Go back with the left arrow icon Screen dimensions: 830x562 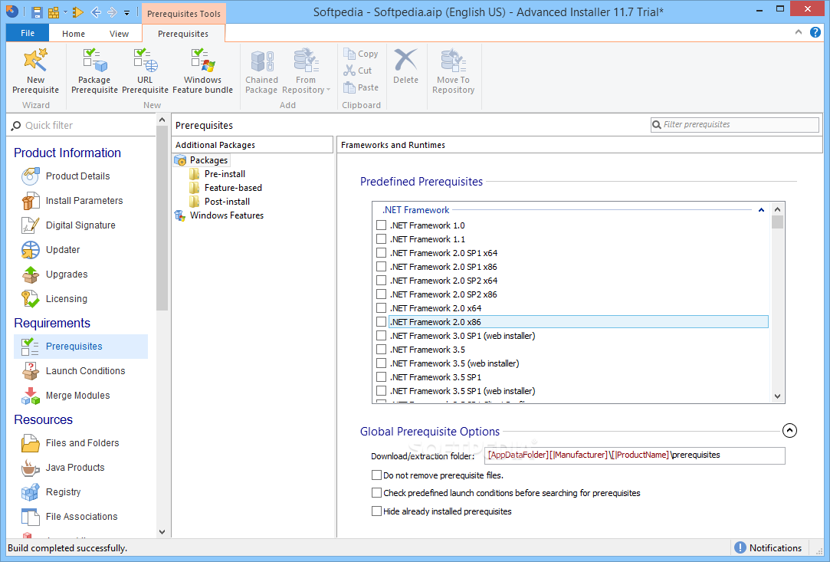(x=95, y=12)
